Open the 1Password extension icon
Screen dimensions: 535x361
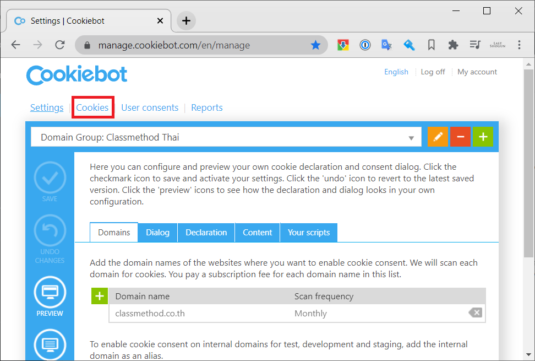[365, 45]
